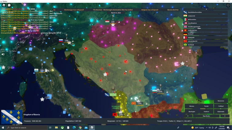Click the Kingdom of Bosnia country name

[x=32, y=114]
